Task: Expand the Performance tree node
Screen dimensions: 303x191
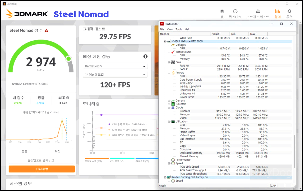Action: click(169, 160)
